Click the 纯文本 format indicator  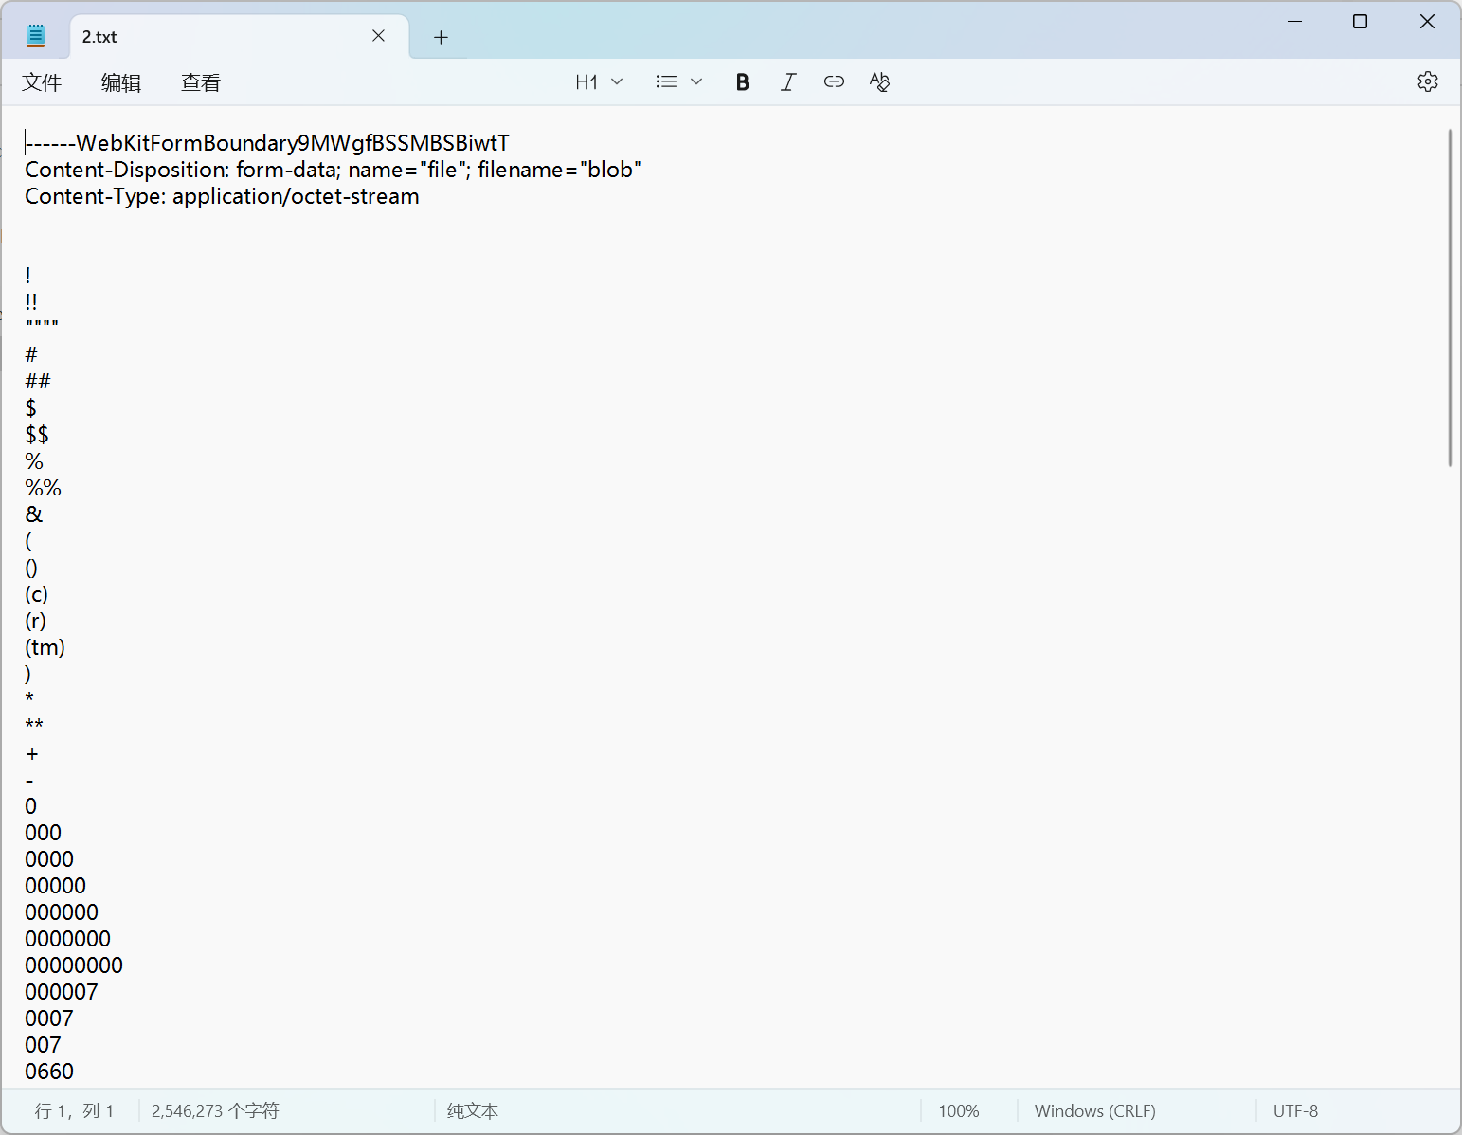pyautogui.click(x=473, y=1110)
